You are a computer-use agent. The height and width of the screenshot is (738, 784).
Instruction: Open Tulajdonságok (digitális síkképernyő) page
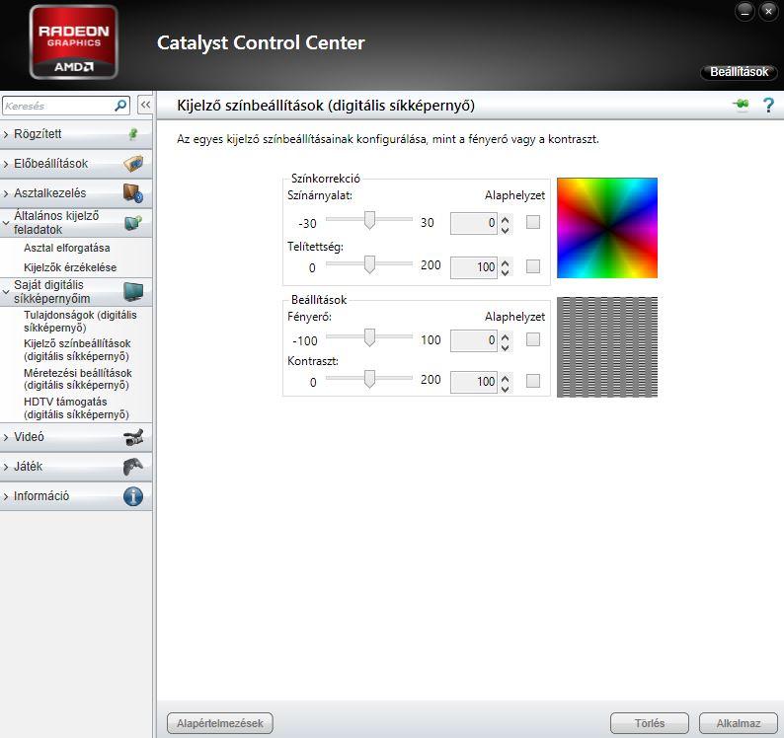80,322
